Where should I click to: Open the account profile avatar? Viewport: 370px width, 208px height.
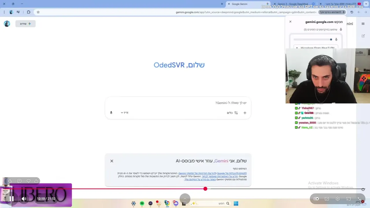coord(7,24)
